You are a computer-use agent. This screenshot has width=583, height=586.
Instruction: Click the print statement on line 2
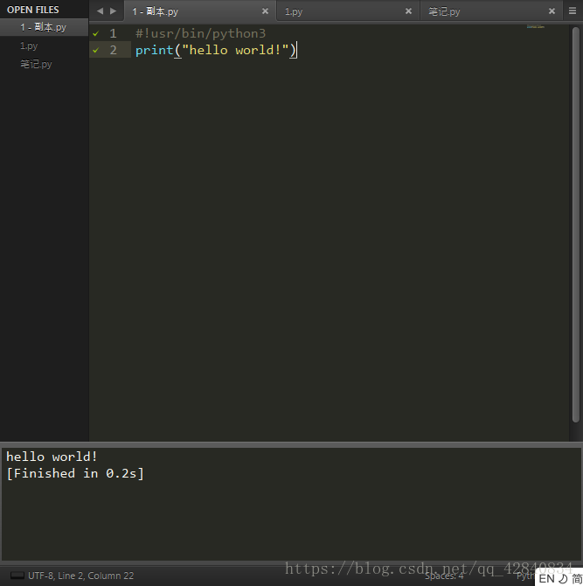(x=216, y=50)
